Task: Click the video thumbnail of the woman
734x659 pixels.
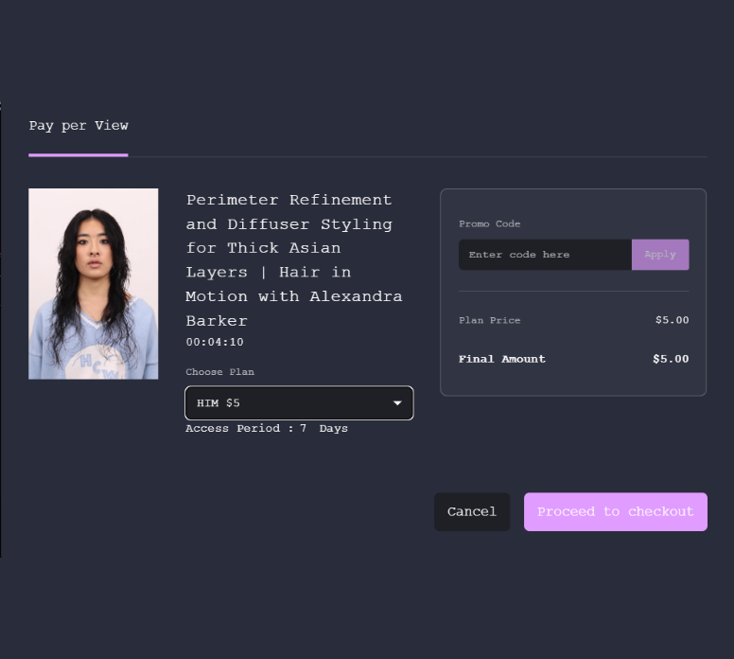Action: (93, 283)
